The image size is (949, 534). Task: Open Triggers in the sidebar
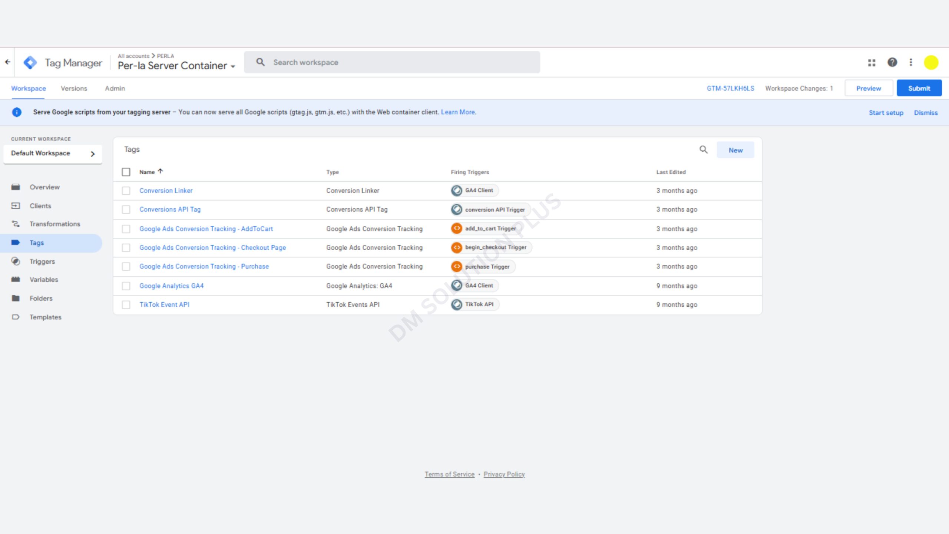click(42, 261)
